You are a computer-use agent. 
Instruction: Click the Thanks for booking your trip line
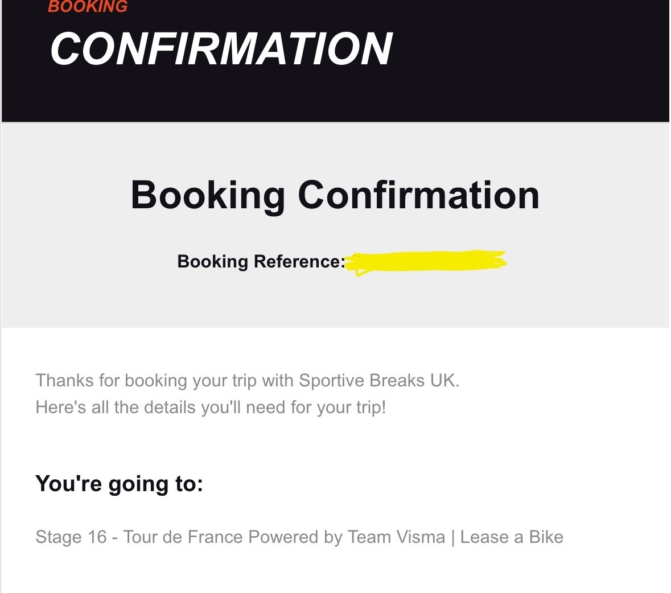tap(248, 381)
